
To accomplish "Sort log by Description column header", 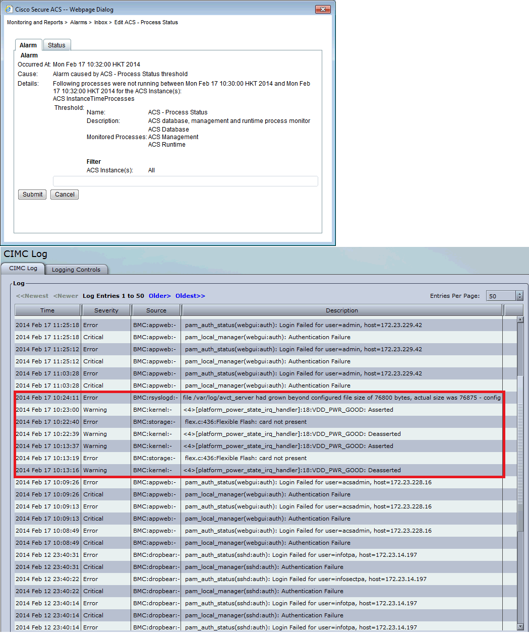I will pos(342,310).
